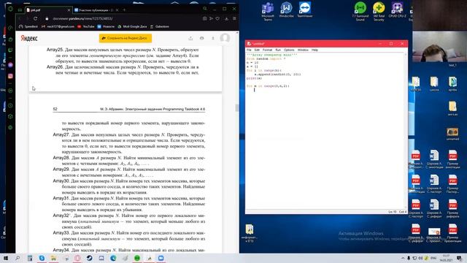The image size is (467, 263).
Task: Click the Ln/Col status in IDLE window
Action: (397, 212)
